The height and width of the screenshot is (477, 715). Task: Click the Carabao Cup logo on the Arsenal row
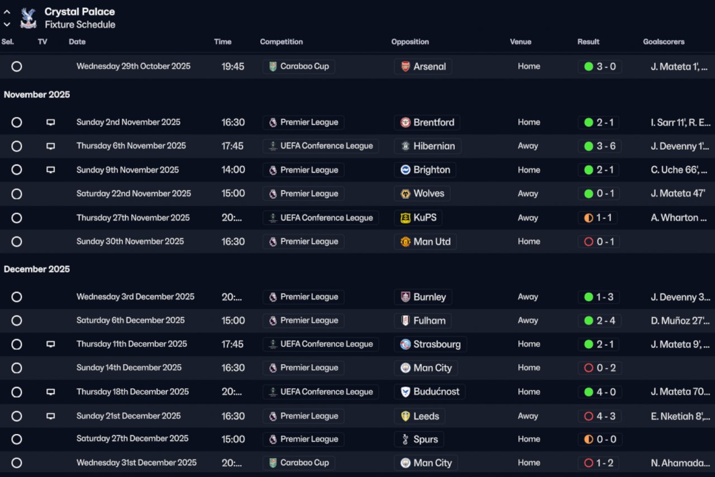tap(273, 66)
